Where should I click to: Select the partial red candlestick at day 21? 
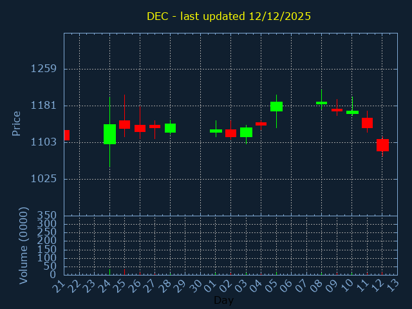click(x=67, y=135)
